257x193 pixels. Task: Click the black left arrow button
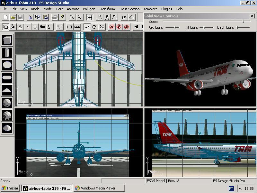click(136, 27)
